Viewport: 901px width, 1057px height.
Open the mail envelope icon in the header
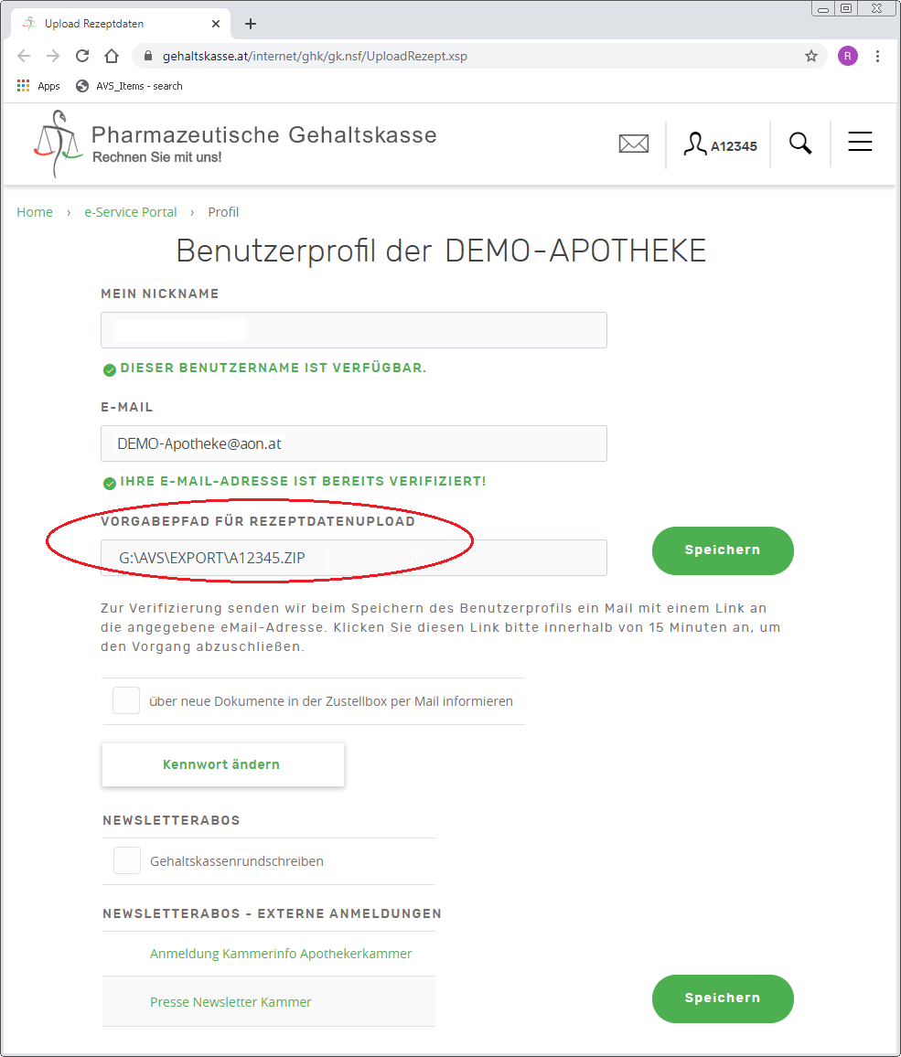coord(634,144)
